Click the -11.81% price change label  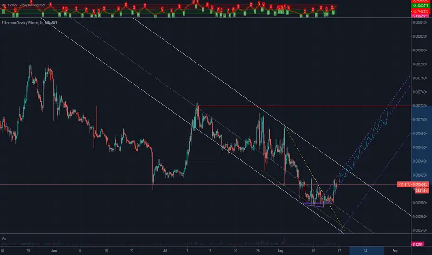pos(404,185)
